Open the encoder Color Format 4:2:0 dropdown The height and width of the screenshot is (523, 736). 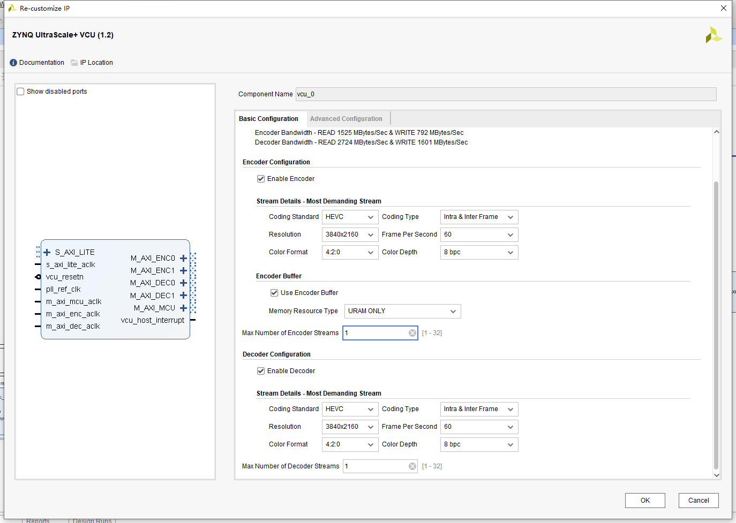350,252
